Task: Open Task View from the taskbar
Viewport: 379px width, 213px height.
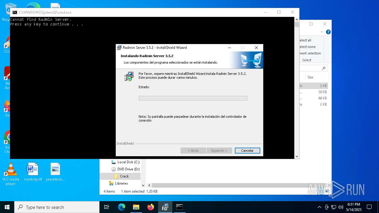Action: pos(107,207)
